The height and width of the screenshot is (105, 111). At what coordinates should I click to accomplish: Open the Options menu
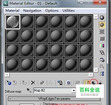tap(52, 11)
